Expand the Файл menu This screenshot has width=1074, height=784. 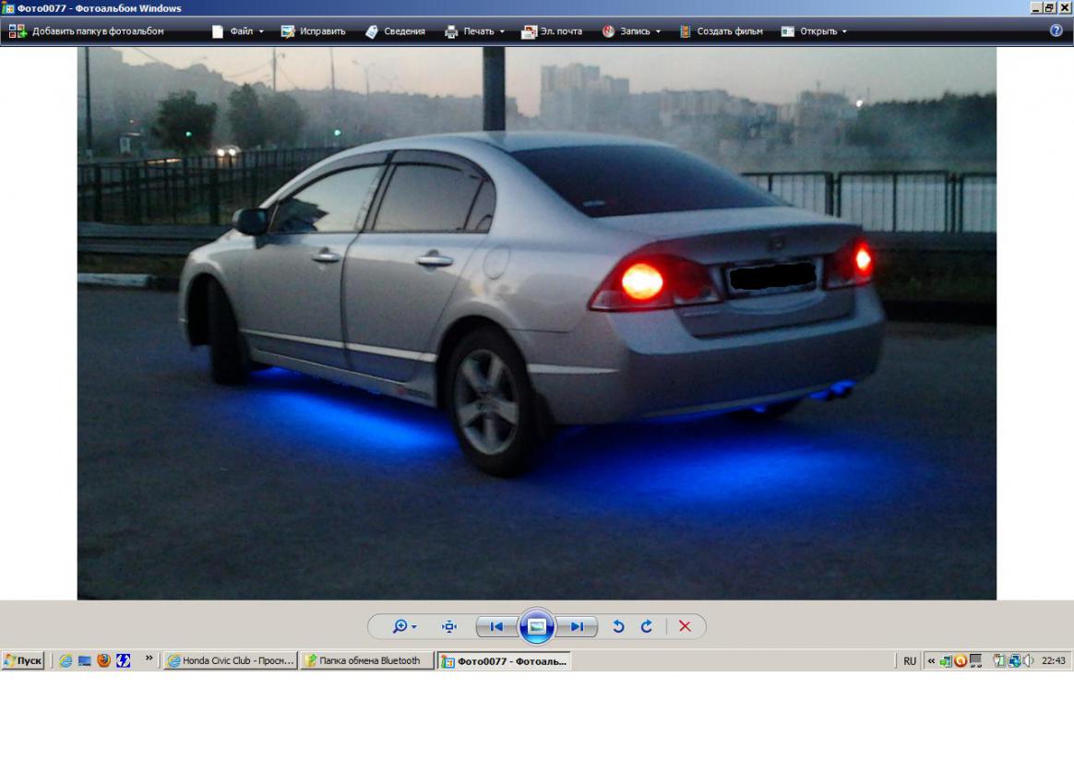pyautogui.click(x=238, y=31)
